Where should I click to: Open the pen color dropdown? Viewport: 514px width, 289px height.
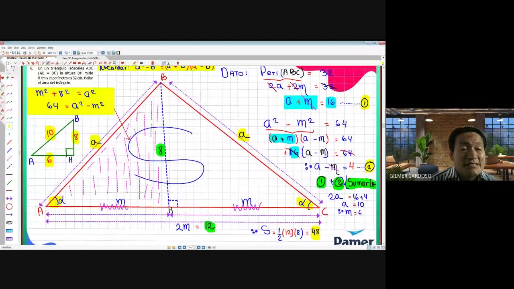point(144,63)
